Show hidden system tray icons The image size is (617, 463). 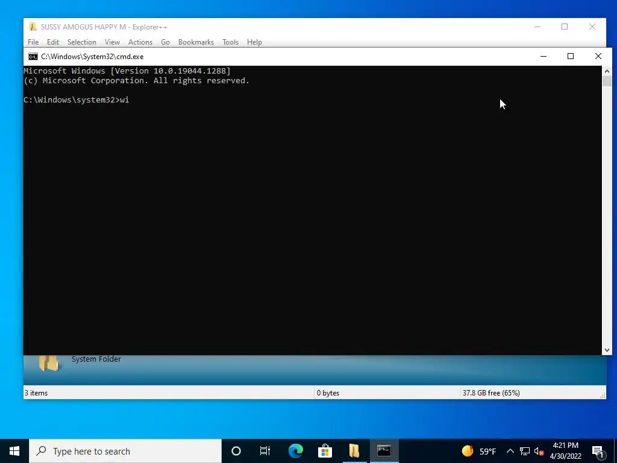(510, 451)
